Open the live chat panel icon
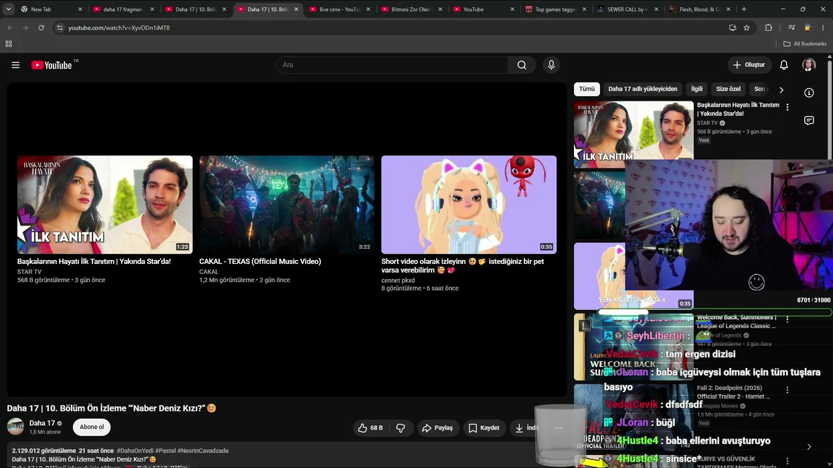The height and width of the screenshot is (468, 833). [809, 120]
